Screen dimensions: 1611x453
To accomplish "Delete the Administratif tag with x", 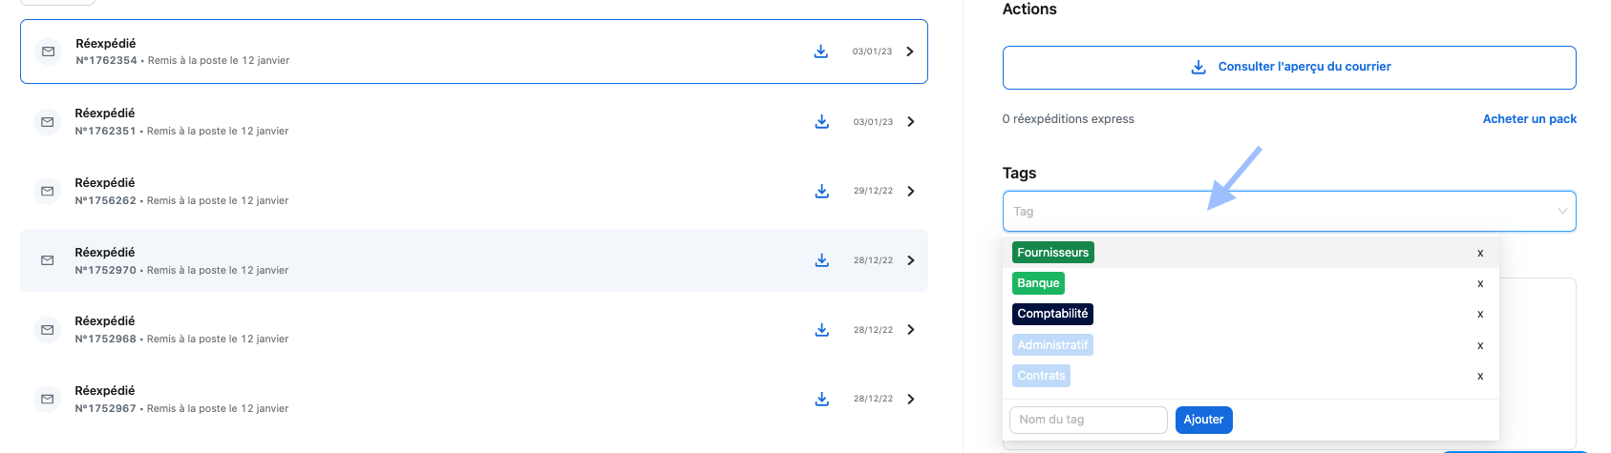I will tap(1480, 345).
